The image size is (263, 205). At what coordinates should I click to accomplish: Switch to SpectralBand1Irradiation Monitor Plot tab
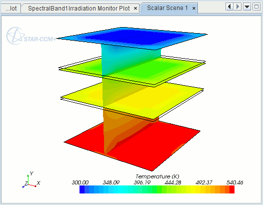79,8
